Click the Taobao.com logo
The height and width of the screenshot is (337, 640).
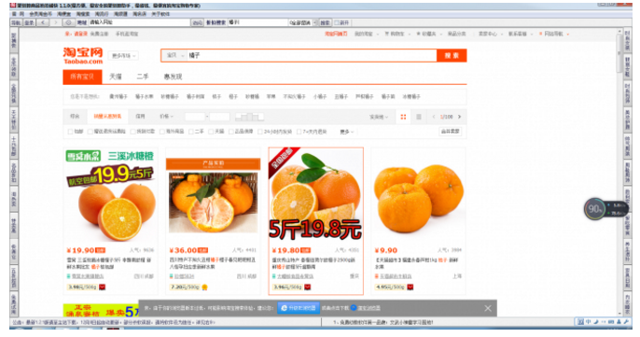pyautogui.click(x=83, y=56)
